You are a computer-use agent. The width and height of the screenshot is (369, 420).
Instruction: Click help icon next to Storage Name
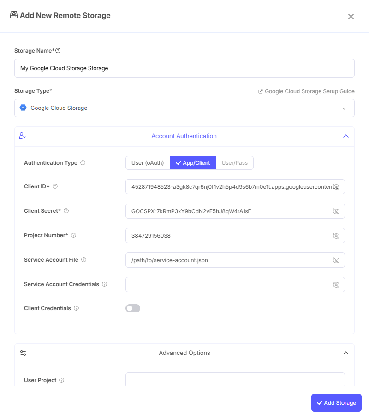pos(58,51)
